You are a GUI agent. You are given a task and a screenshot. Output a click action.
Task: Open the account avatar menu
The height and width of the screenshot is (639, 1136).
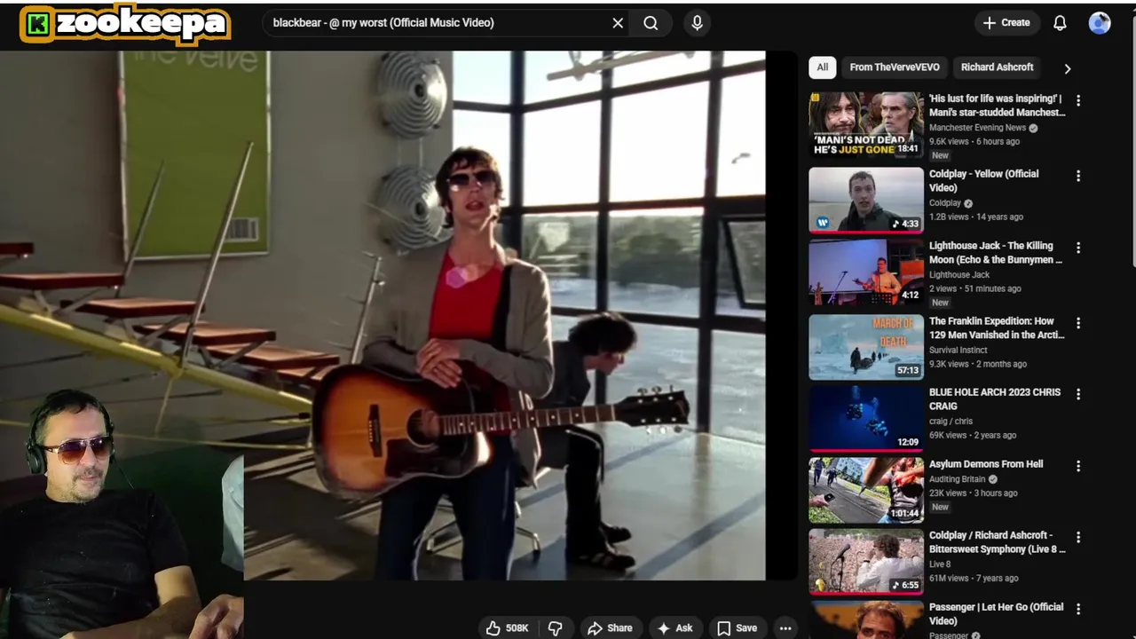point(1100,23)
